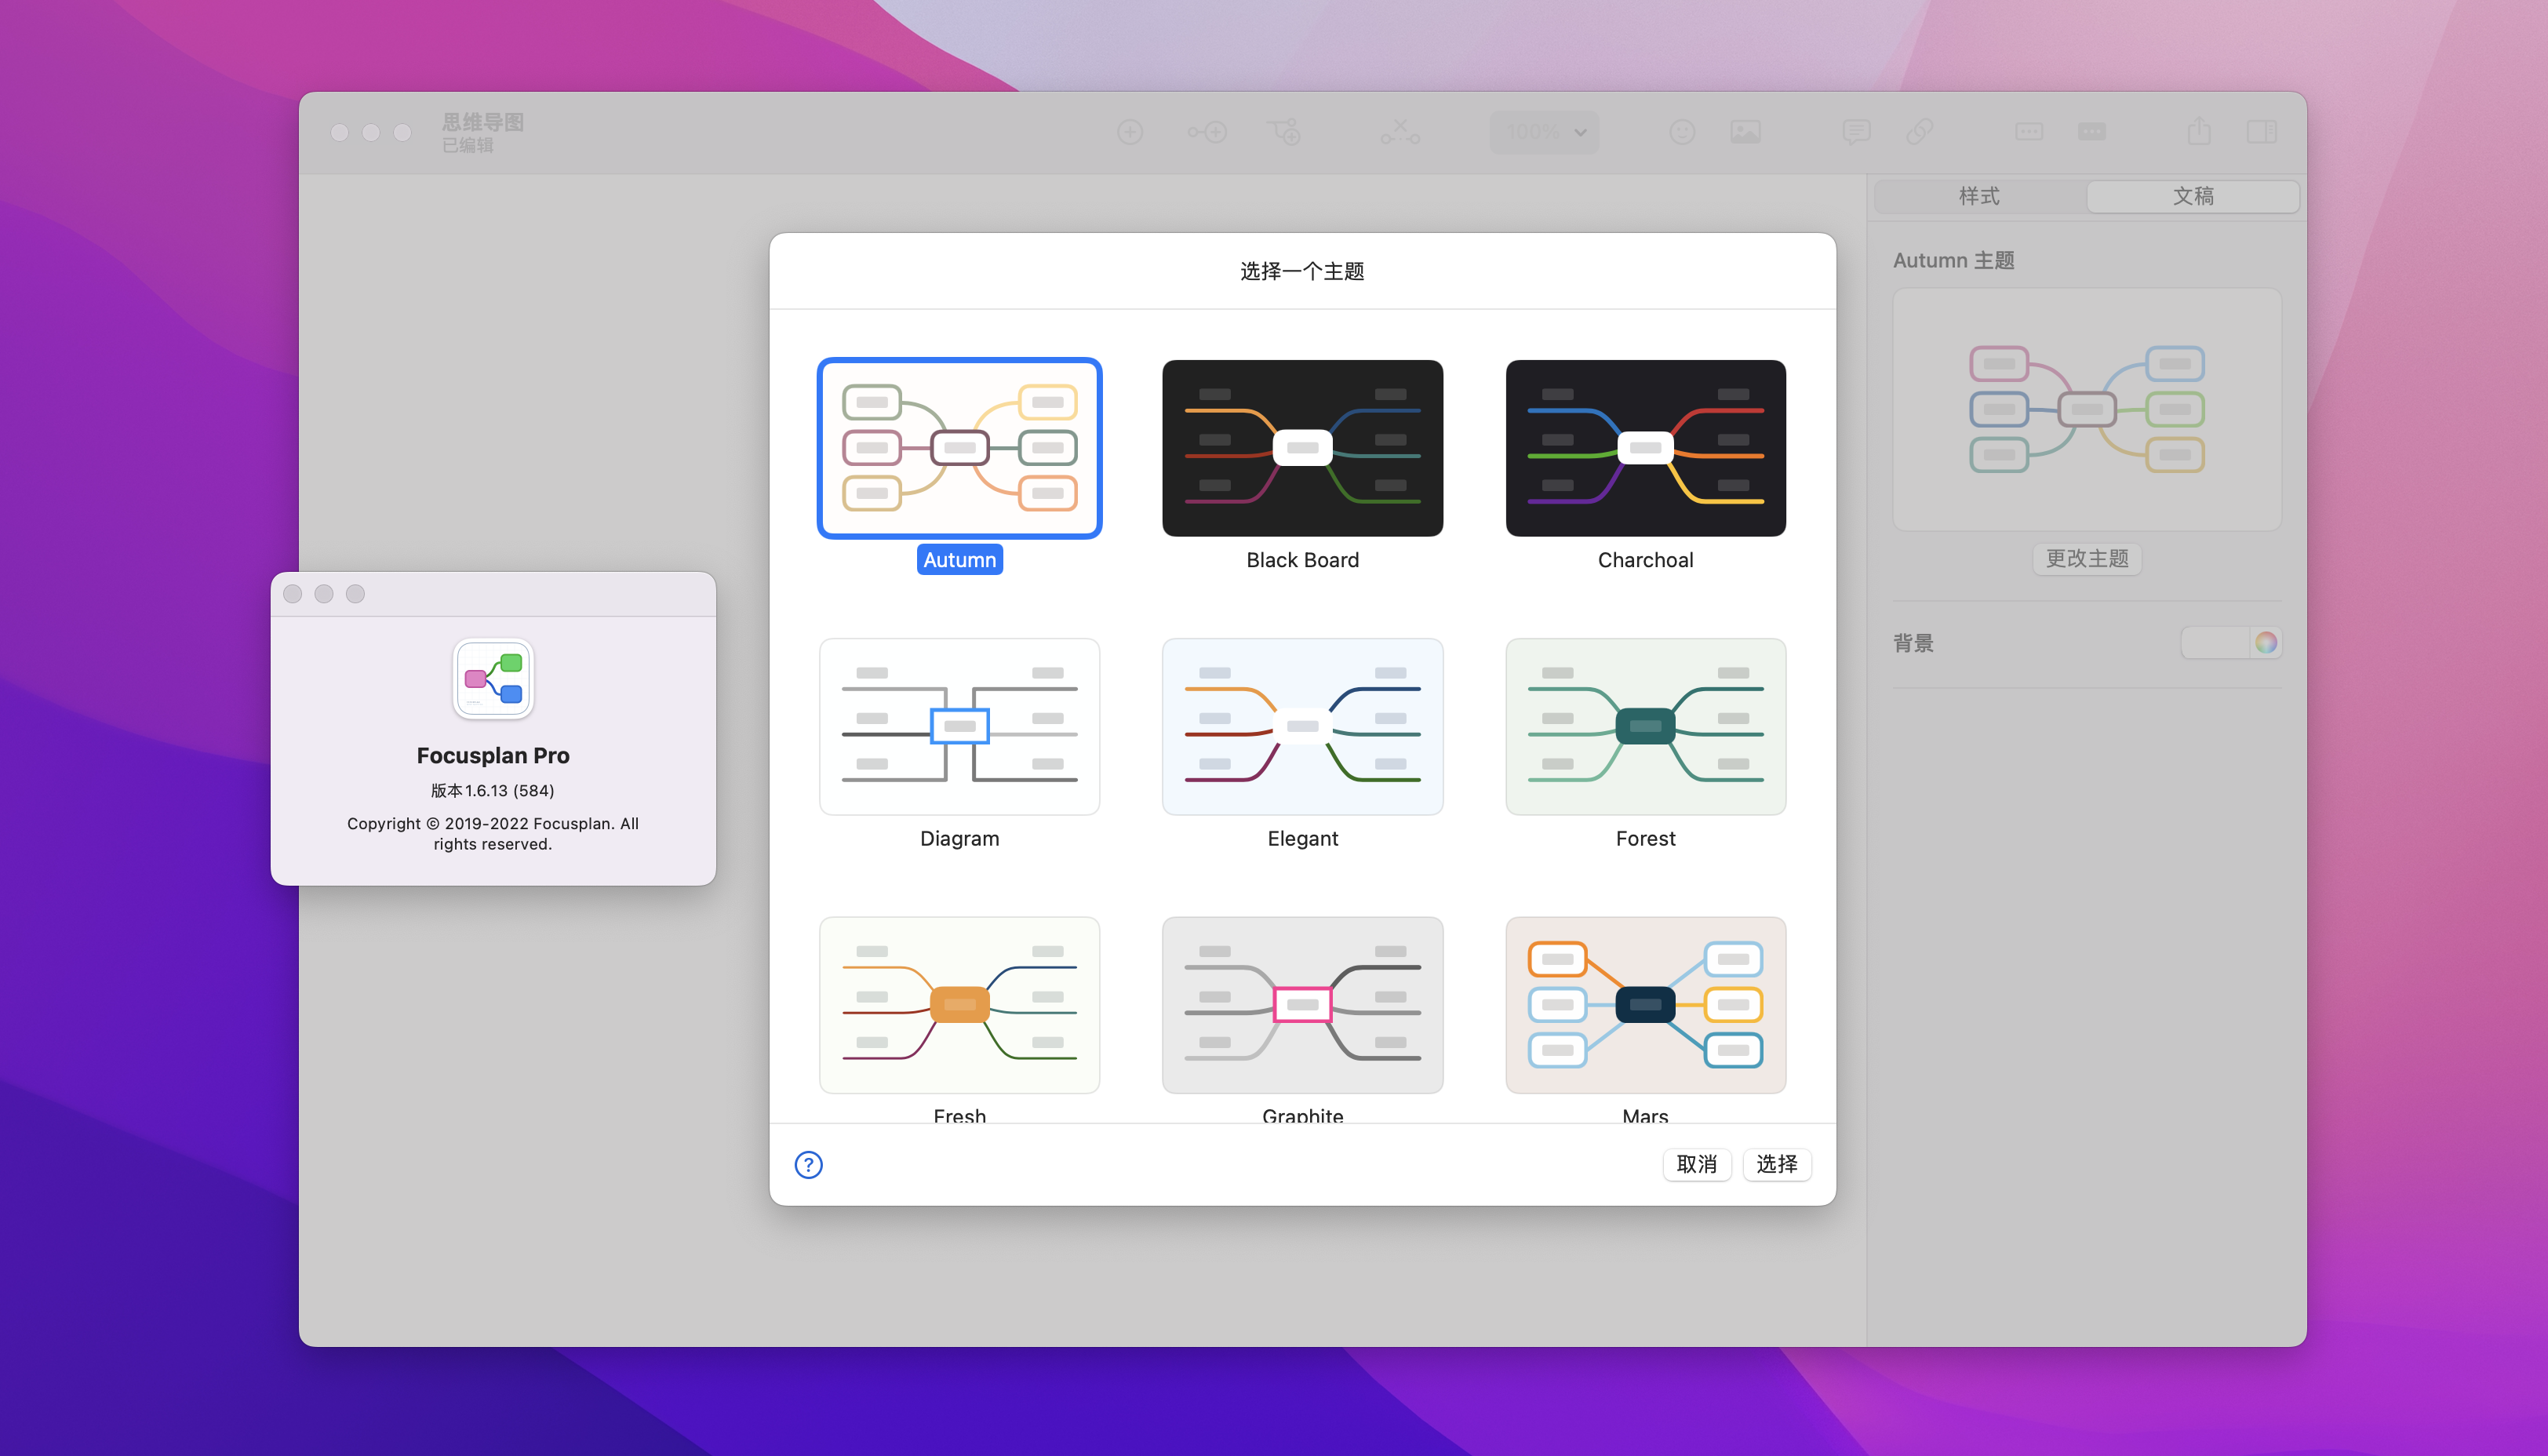Click the help question mark button
The height and width of the screenshot is (1456, 2548).
[x=808, y=1164]
